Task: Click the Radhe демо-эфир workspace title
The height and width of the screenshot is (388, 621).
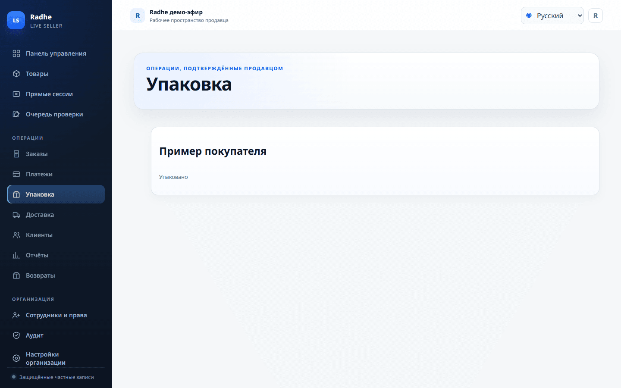Action: tap(176, 12)
